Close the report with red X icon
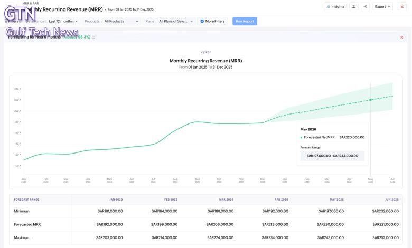 coord(402,7)
